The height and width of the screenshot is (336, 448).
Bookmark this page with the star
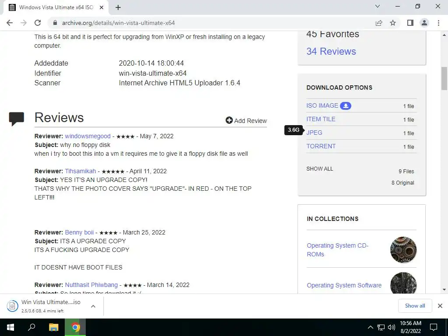[393, 23]
